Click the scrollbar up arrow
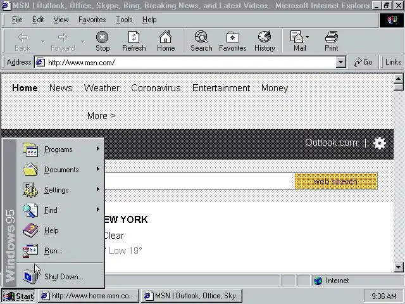 [398, 79]
